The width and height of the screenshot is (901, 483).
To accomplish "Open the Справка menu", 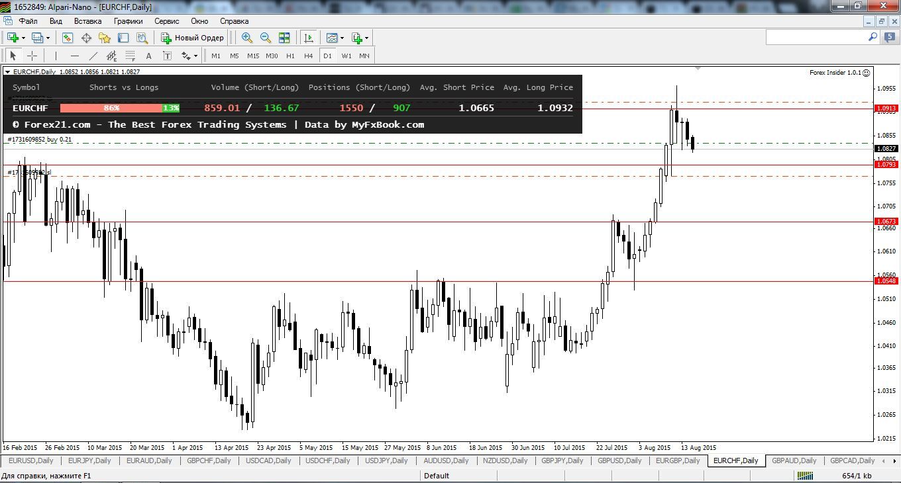I will click(234, 21).
